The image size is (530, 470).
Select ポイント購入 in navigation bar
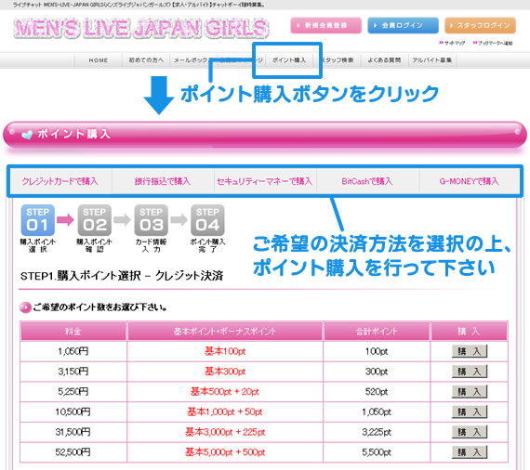point(289,60)
